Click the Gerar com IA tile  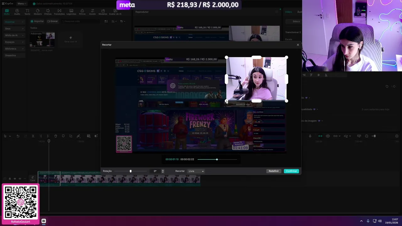[x=71, y=40]
